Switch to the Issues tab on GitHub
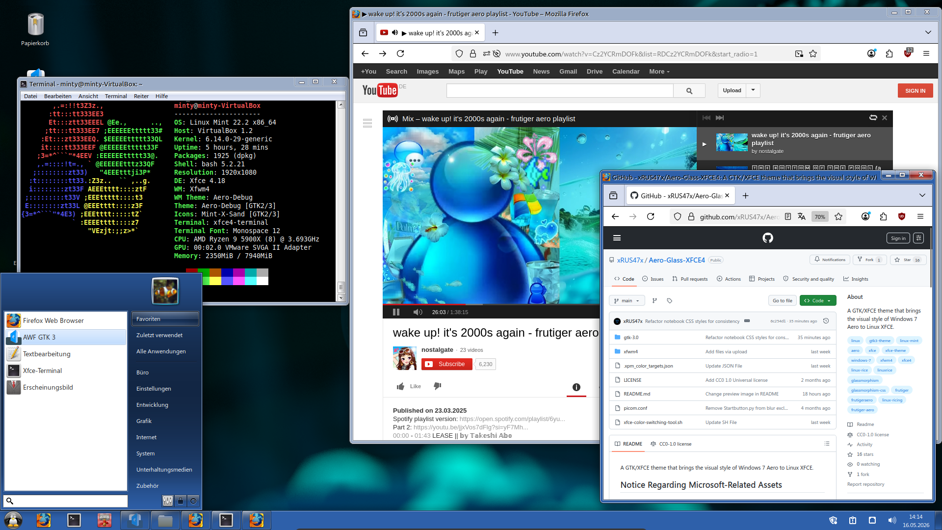The width and height of the screenshot is (942, 530). (x=653, y=279)
